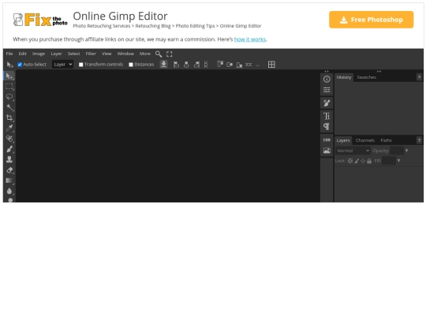Open the Character panel icon
The width and height of the screenshot is (426, 319).
pyautogui.click(x=327, y=116)
